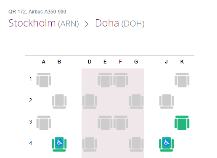Click unavailable seat 1A
217x158 pixels.
point(44,80)
